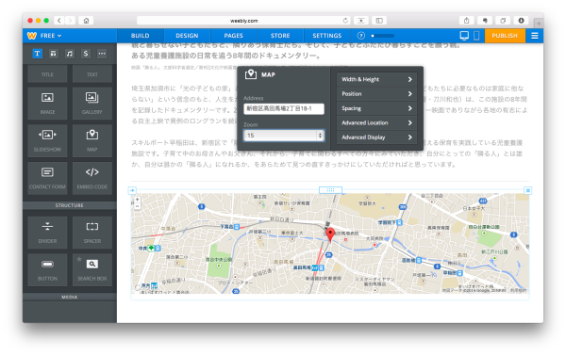
Task: Click the weebly.com address bar
Action: click(244, 21)
